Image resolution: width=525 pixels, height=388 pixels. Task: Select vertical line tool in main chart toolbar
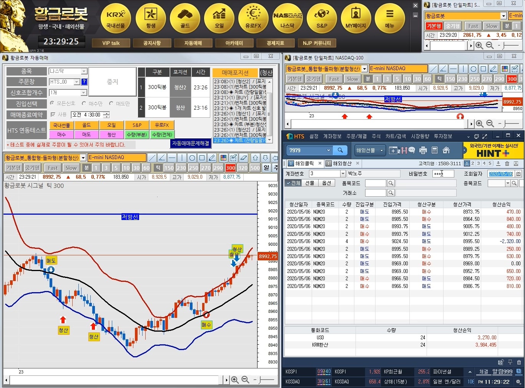coord(182,158)
